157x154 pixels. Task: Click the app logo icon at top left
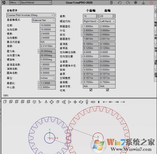point(4,2)
